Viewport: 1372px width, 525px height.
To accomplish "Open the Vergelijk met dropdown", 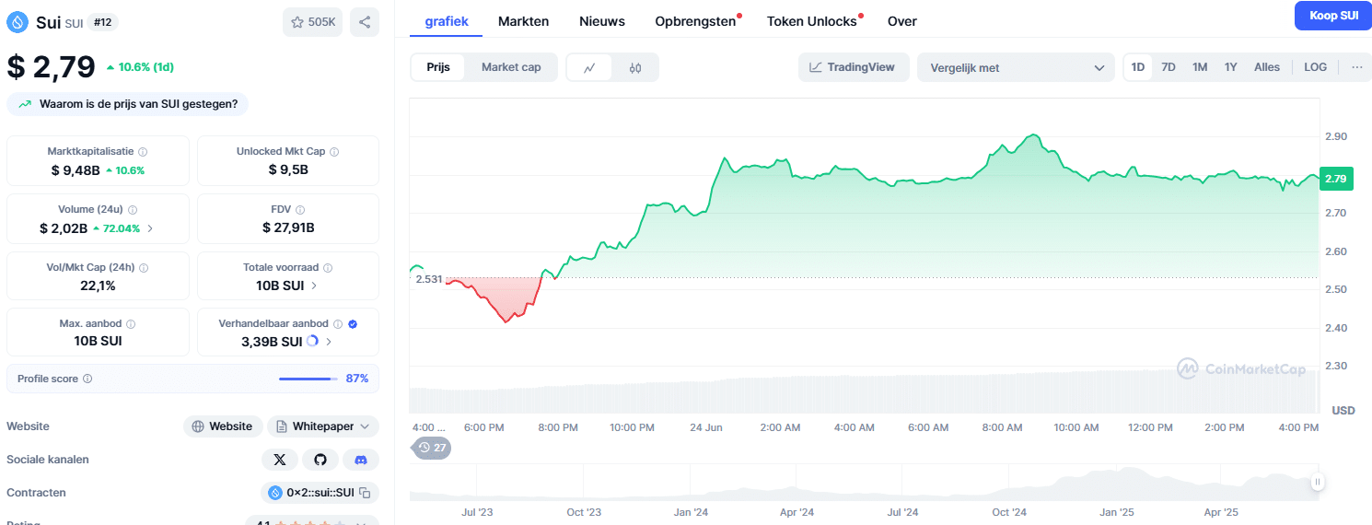I will coord(1016,67).
